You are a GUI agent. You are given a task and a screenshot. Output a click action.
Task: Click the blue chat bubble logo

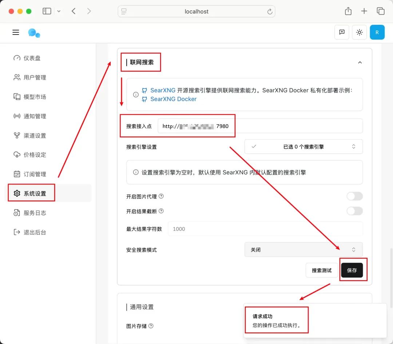click(34, 33)
